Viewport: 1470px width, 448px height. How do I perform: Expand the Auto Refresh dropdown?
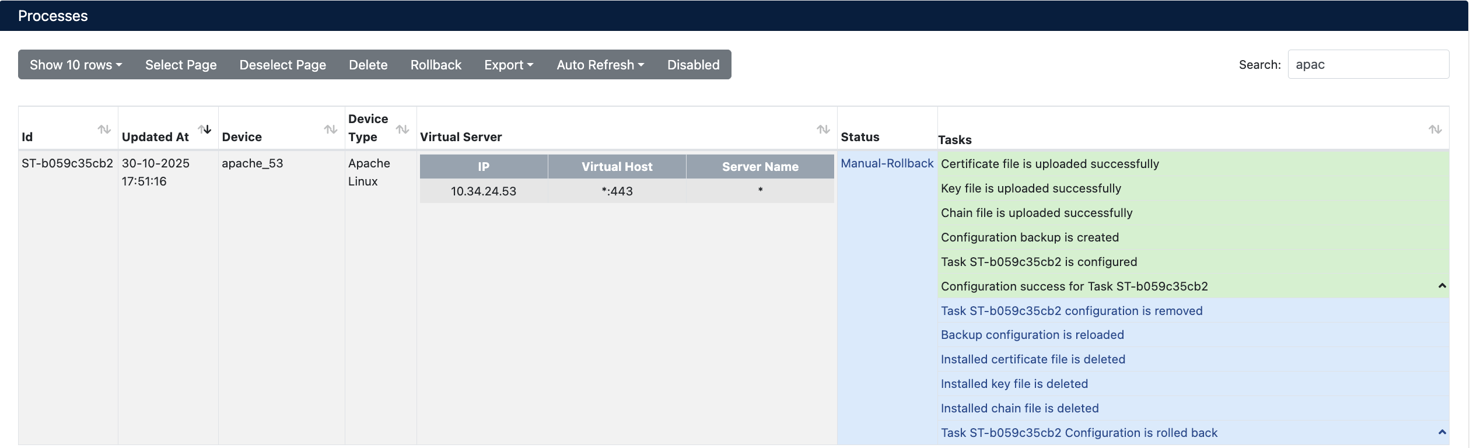point(600,65)
